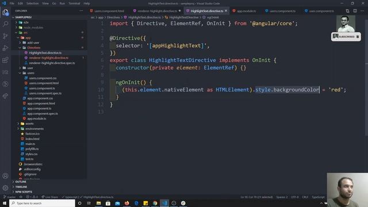The height and width of the screenshot is (207, 368).
Task: Open .gitignore file
Action: pyautogui.click(x=30, y=174)
